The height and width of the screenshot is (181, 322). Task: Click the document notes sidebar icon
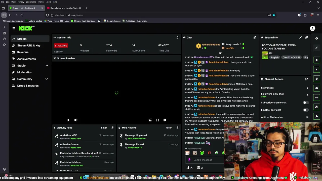click(x=316, y=79)
